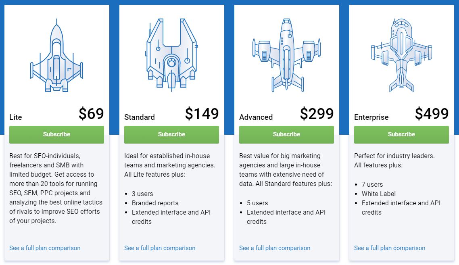The image size is (459, 265).
Task: Click the Enterprise plan spaceship icon
Action: pos(401,55)
